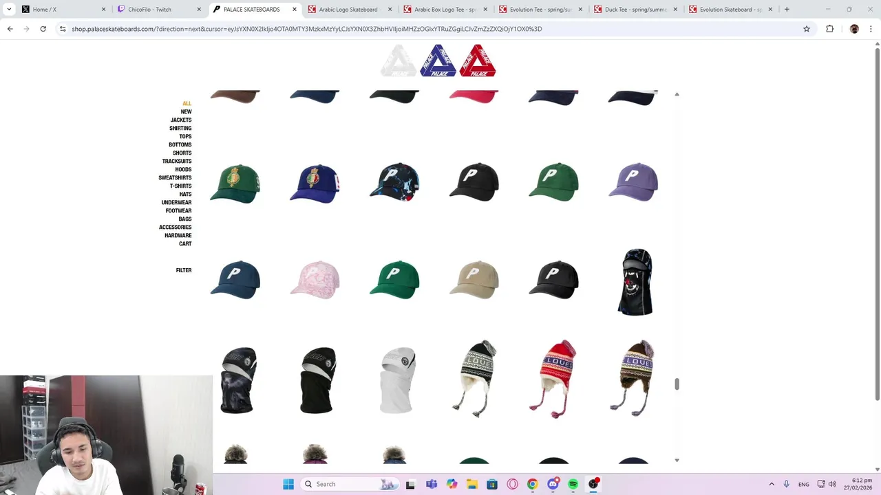Go to the BAGS category
881x495 pixels.
click(185, 219)
